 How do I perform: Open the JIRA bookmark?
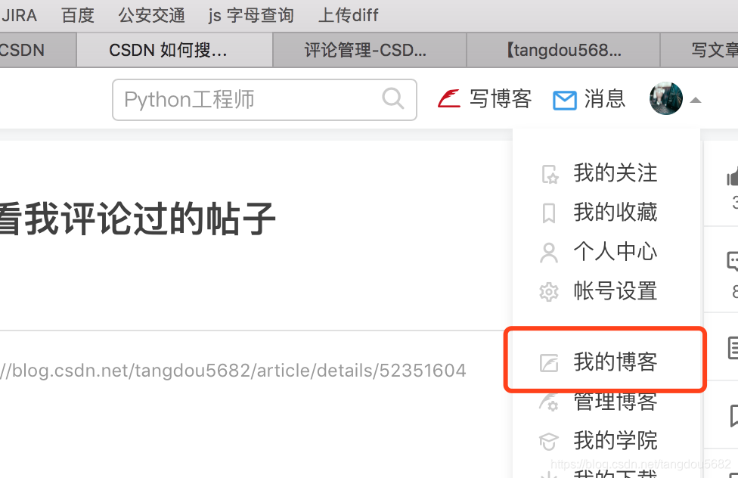coord(19,16)
